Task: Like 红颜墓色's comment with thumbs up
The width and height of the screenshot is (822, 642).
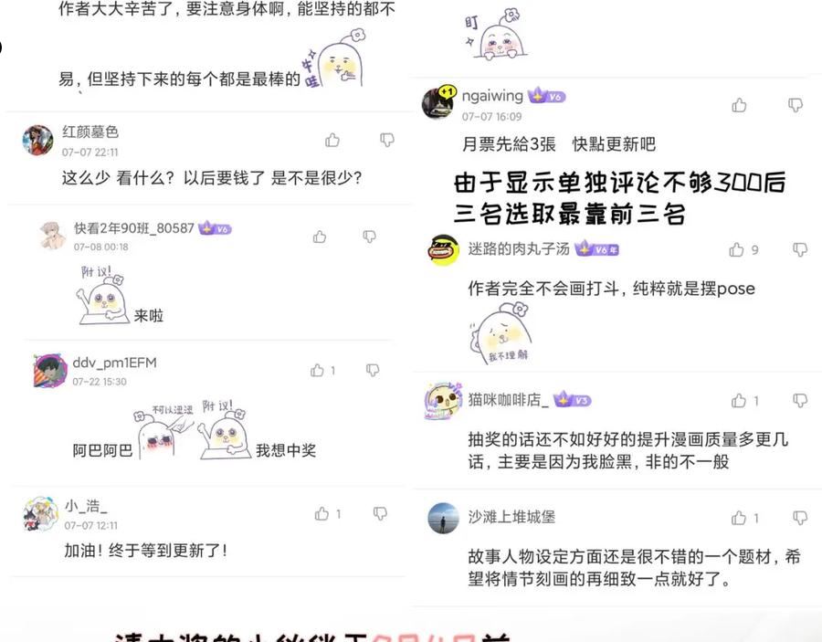Action: [x=332, y=140]
